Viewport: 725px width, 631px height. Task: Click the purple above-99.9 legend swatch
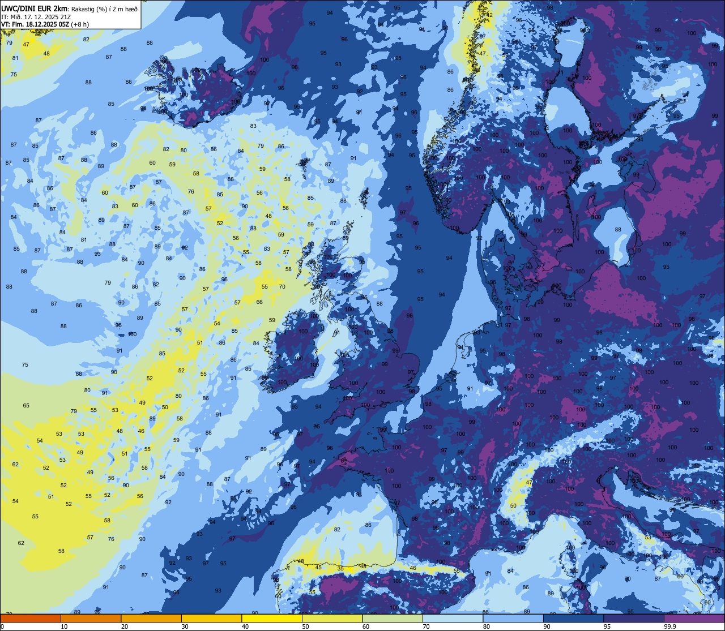click(694, 618)
